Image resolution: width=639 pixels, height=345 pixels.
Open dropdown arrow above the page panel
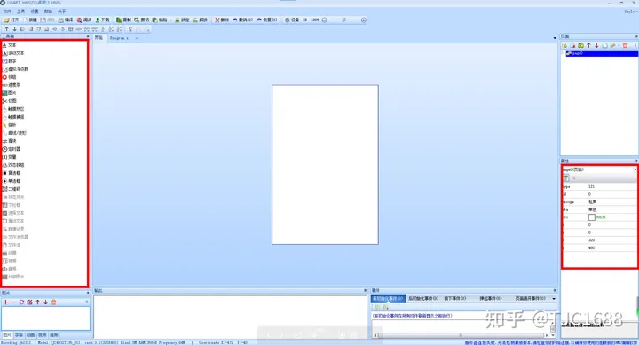coord(555,38)
